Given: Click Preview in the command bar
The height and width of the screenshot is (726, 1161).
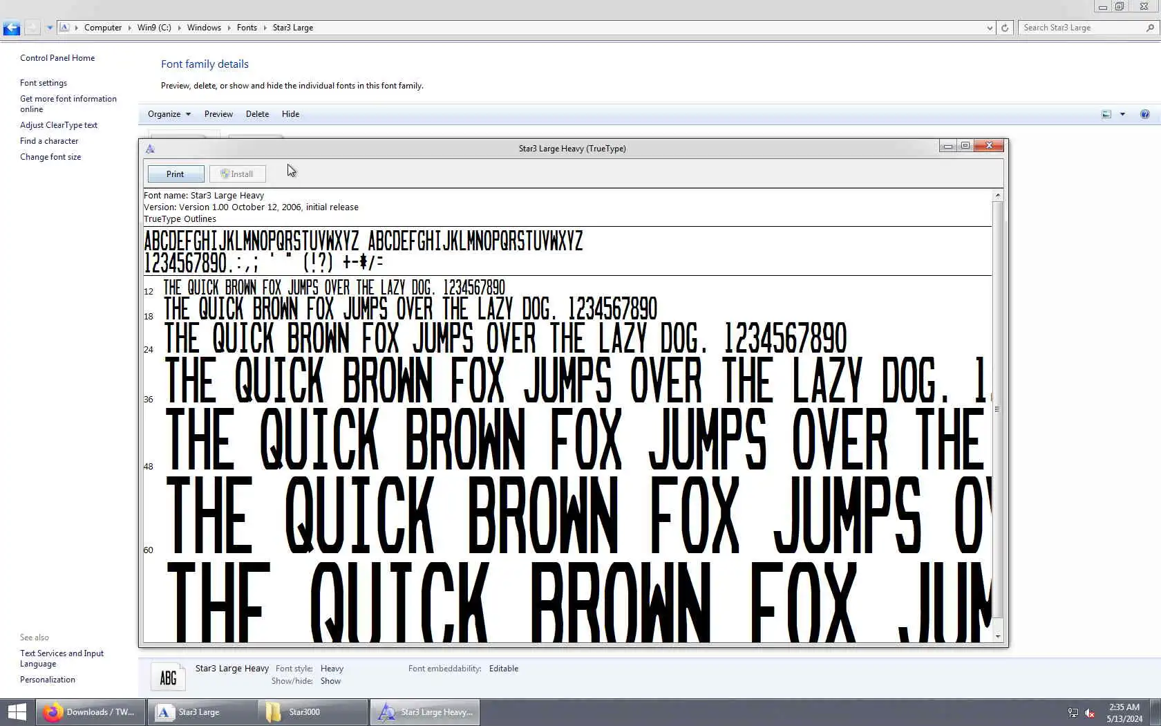Looking at the screenshot, I should 218,114.
